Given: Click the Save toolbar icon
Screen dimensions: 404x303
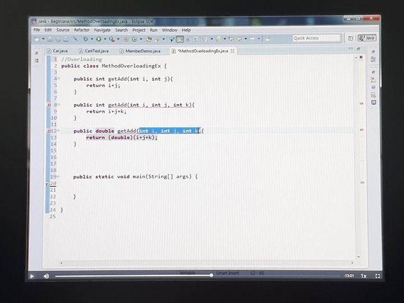Looking at the screenshot, I should [x=50, y=39].
